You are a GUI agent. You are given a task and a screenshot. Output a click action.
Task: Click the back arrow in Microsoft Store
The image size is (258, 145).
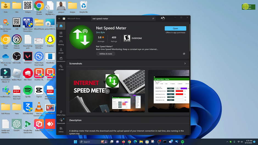coord(59,19)
